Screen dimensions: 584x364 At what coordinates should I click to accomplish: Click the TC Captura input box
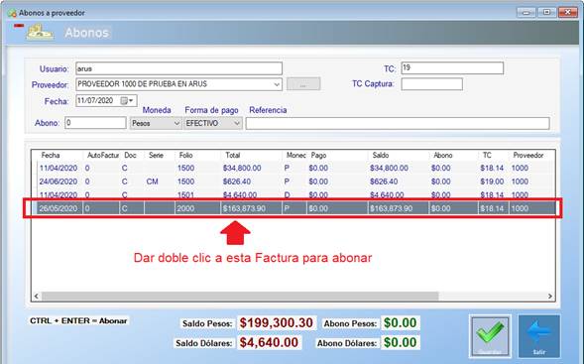coord(431,84)
